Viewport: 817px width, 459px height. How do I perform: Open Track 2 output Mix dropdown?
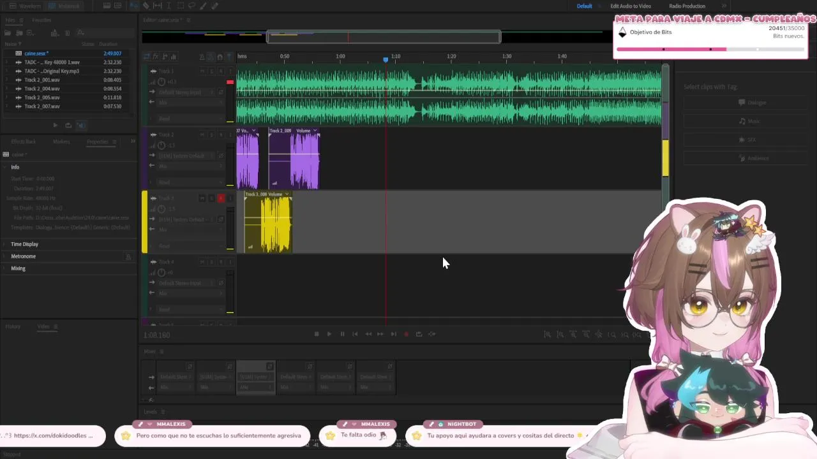191,166
